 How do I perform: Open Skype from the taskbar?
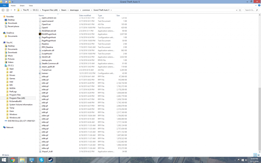click(41, 160)
